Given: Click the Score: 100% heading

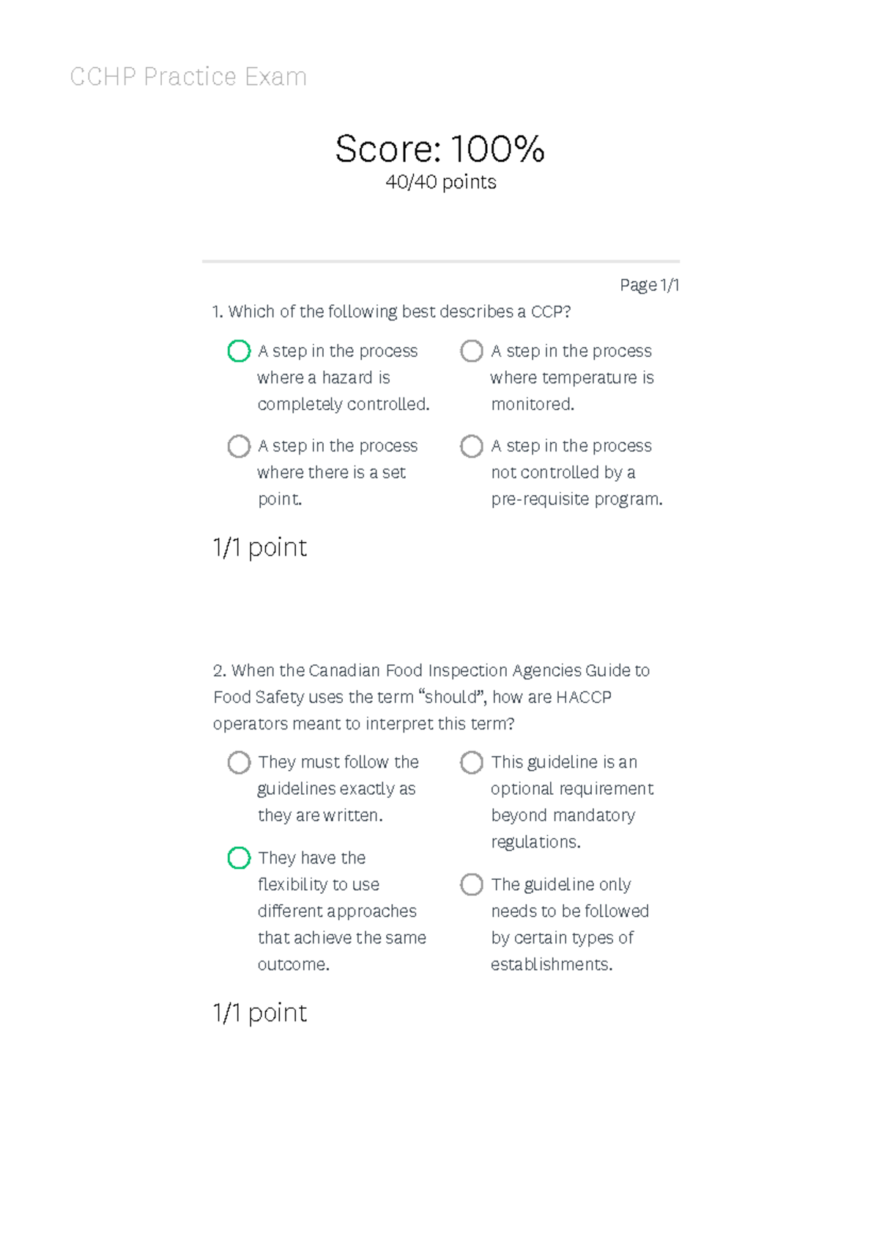Looking at the screenshot, I should pos(439,152).
